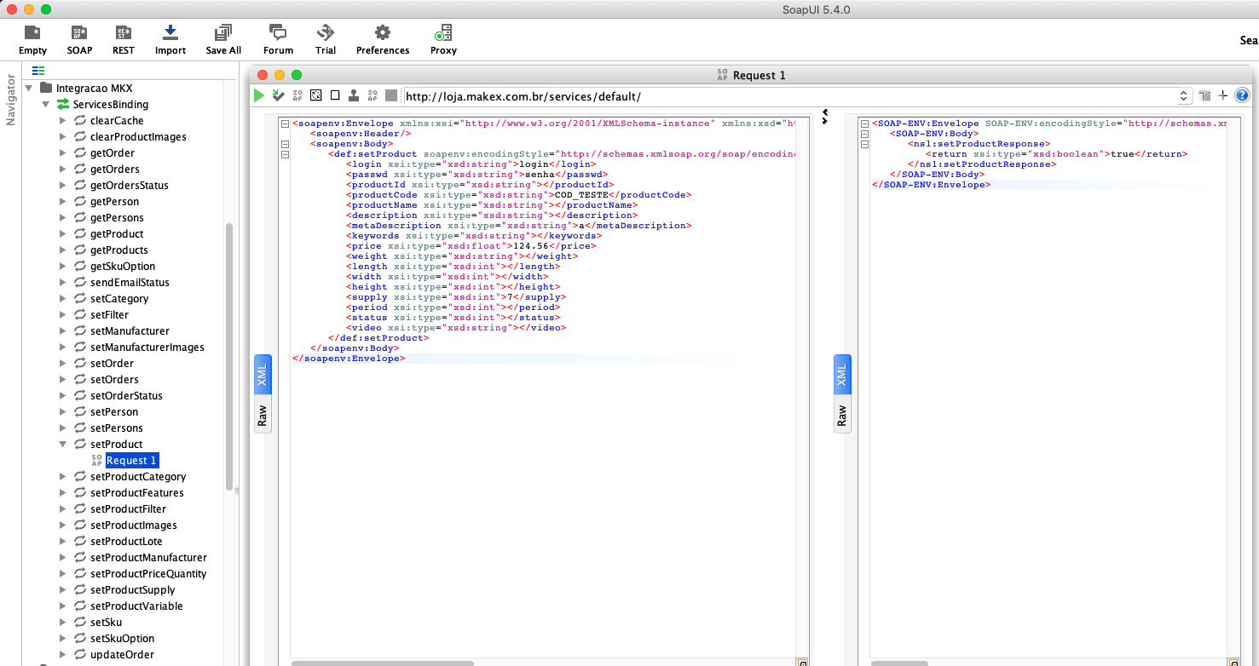Click the add assertion checkmark icon

[x=278, y=96]
